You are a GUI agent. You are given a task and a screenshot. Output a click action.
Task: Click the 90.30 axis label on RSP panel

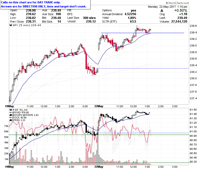pos(193,162)
